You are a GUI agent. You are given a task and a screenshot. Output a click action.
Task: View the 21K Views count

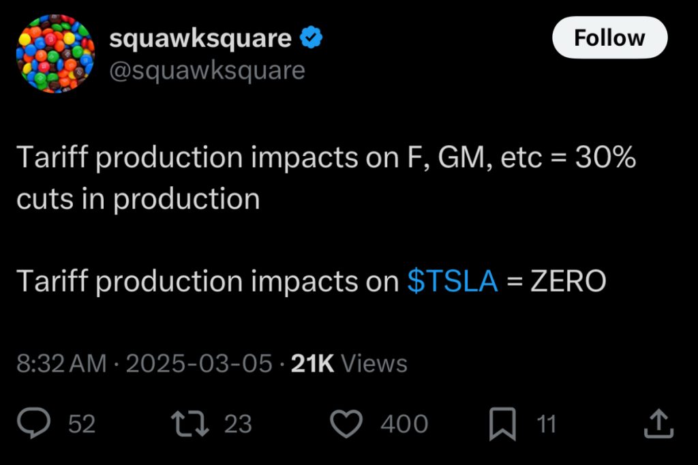pos(349,363)
